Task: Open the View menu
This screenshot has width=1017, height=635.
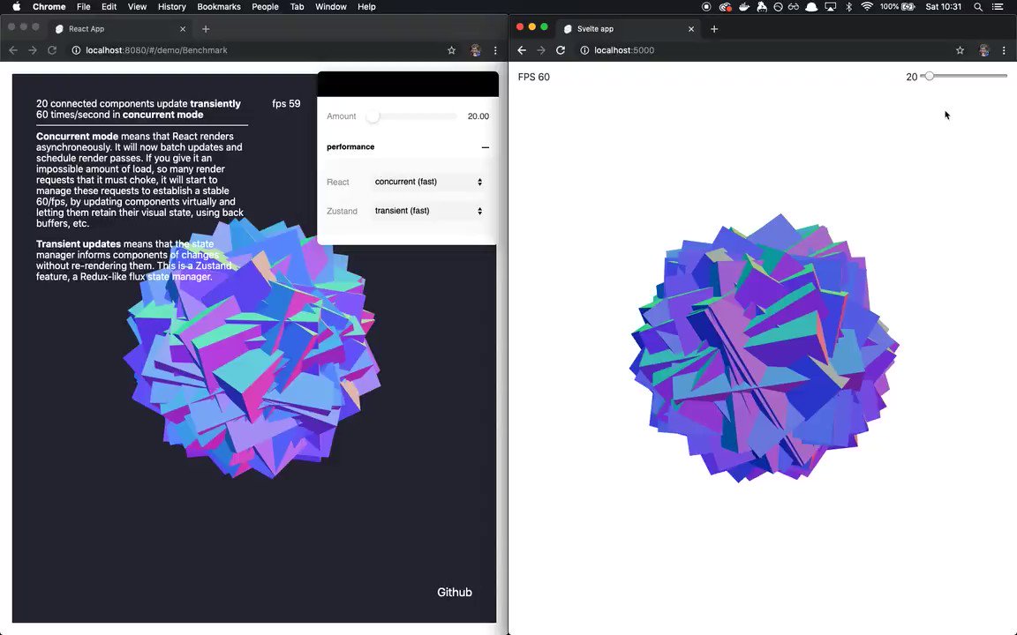Action: [137, 6]
